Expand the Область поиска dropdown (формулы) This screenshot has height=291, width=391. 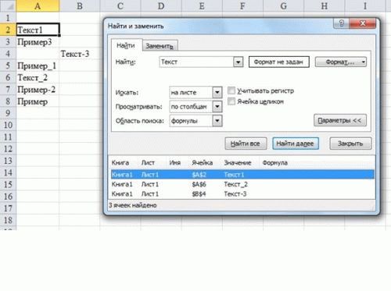coord(217,121)
